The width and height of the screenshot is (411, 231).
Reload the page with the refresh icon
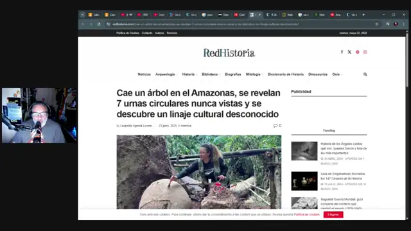click(x=99, y=24)
